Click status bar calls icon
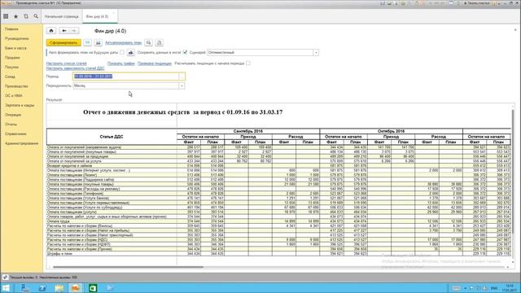Viewport: 521px width, 293px height. coord(6,277)
